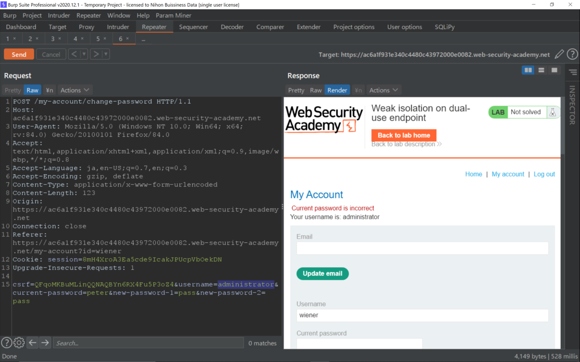Image resolution: width=580 pixels, height=362 pixels.
Task: Open the SQLiPy tab
Action: 445,27
